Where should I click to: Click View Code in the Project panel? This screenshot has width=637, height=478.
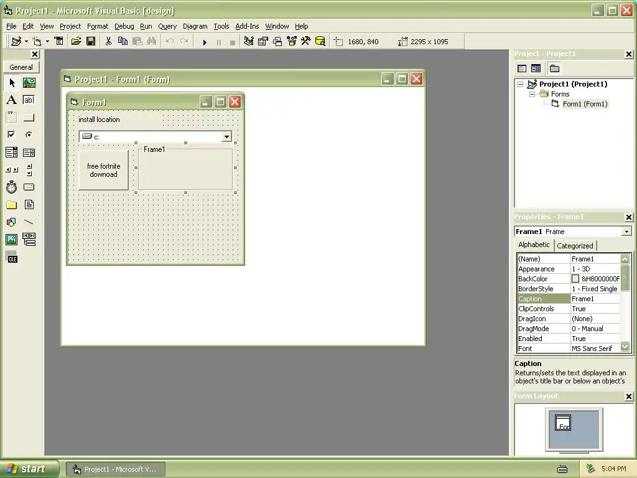pyautogui.click(x=522, y=68)
